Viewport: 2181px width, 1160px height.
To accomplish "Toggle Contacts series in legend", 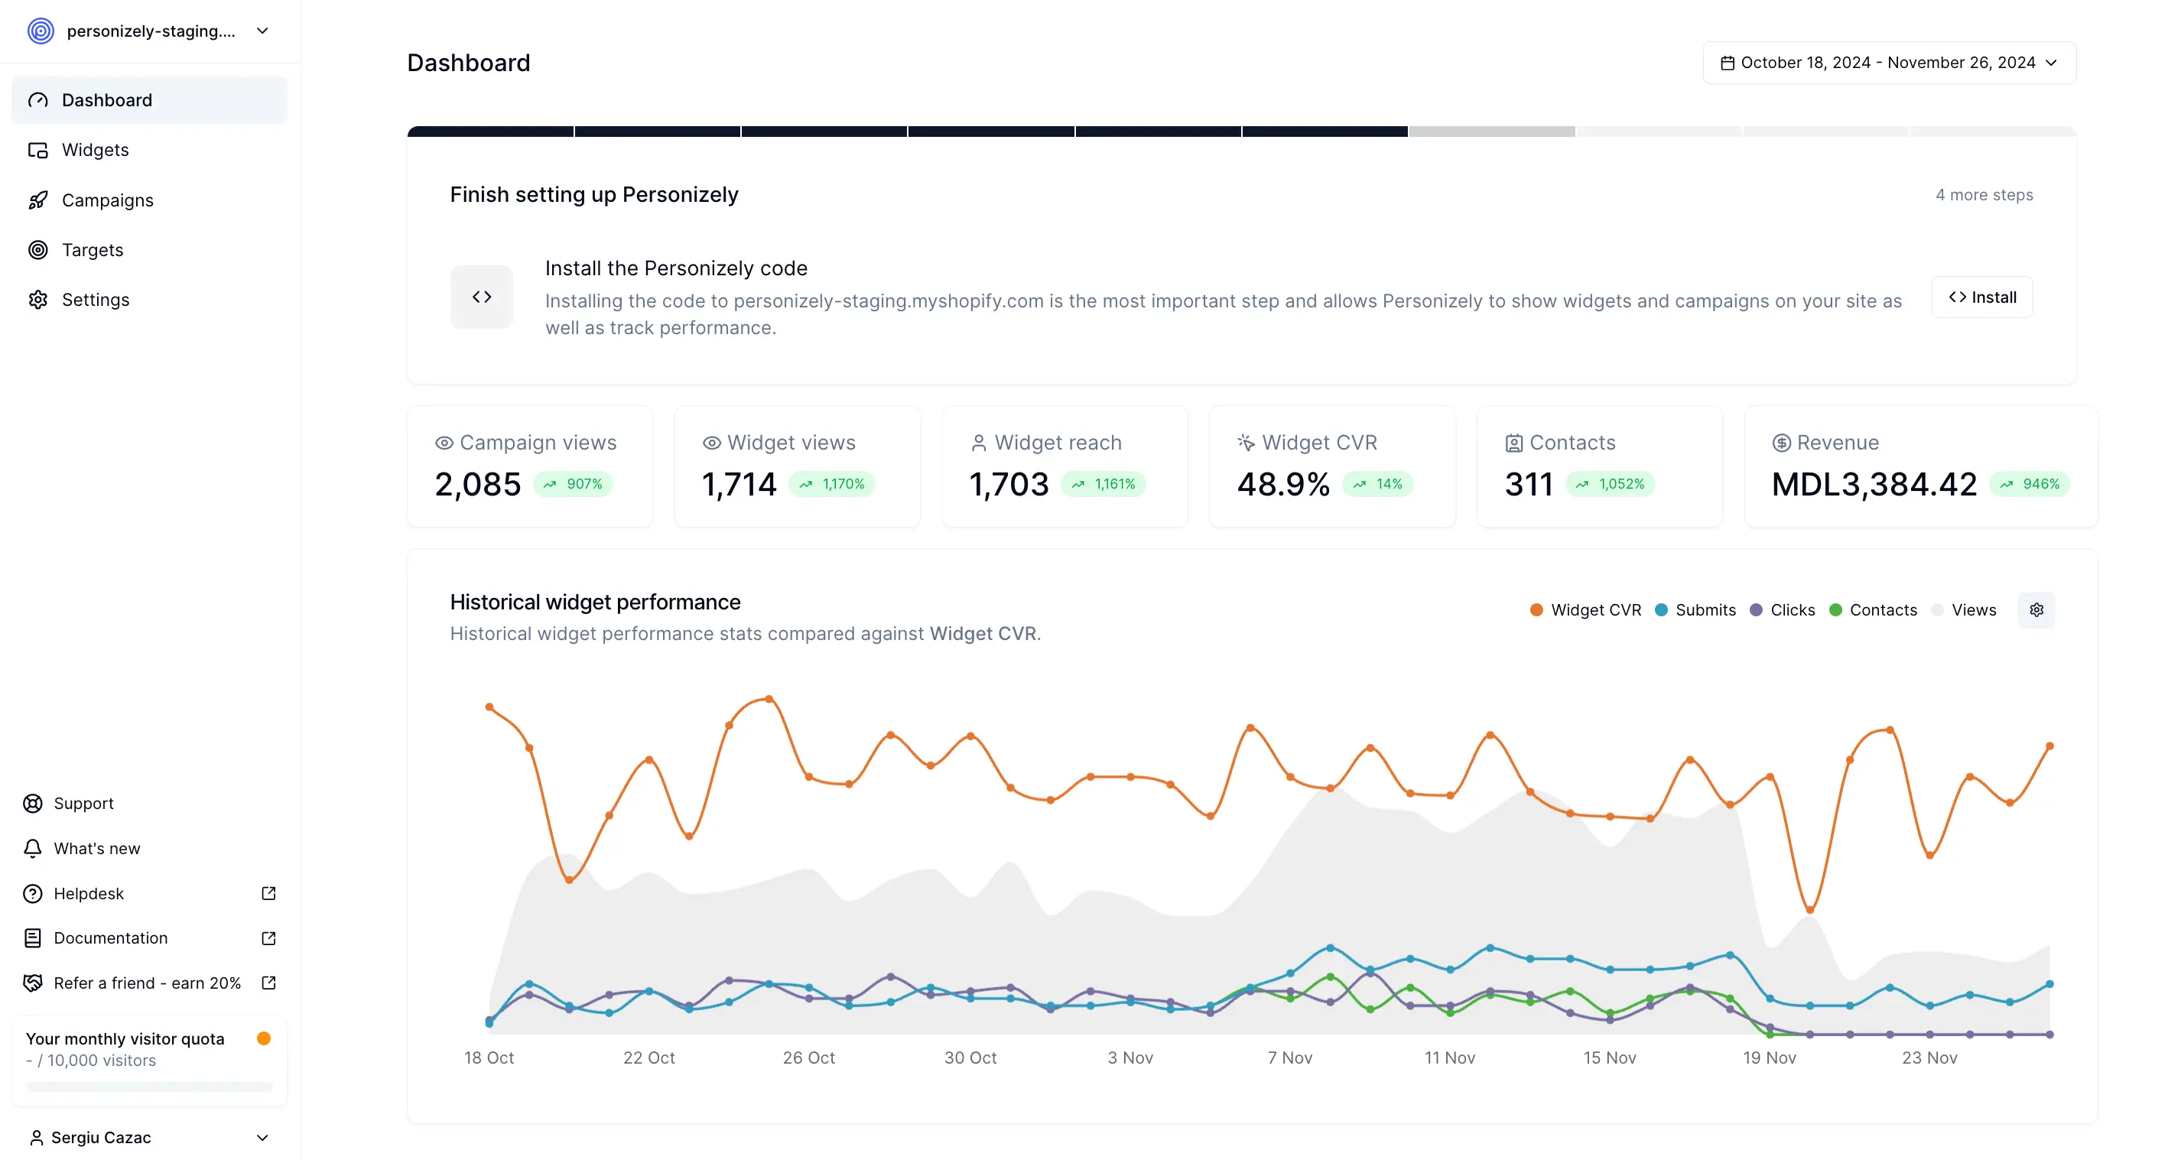I will pyautogui.click(x=1873, y=610).
